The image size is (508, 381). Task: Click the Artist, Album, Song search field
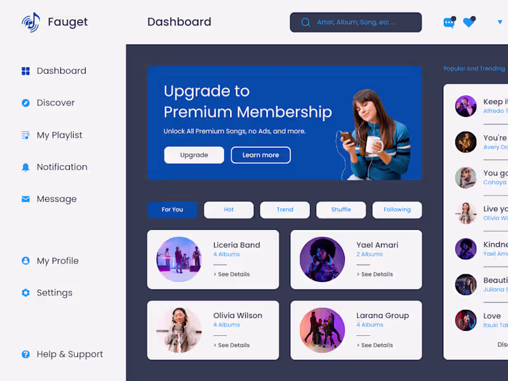point(356,22)
